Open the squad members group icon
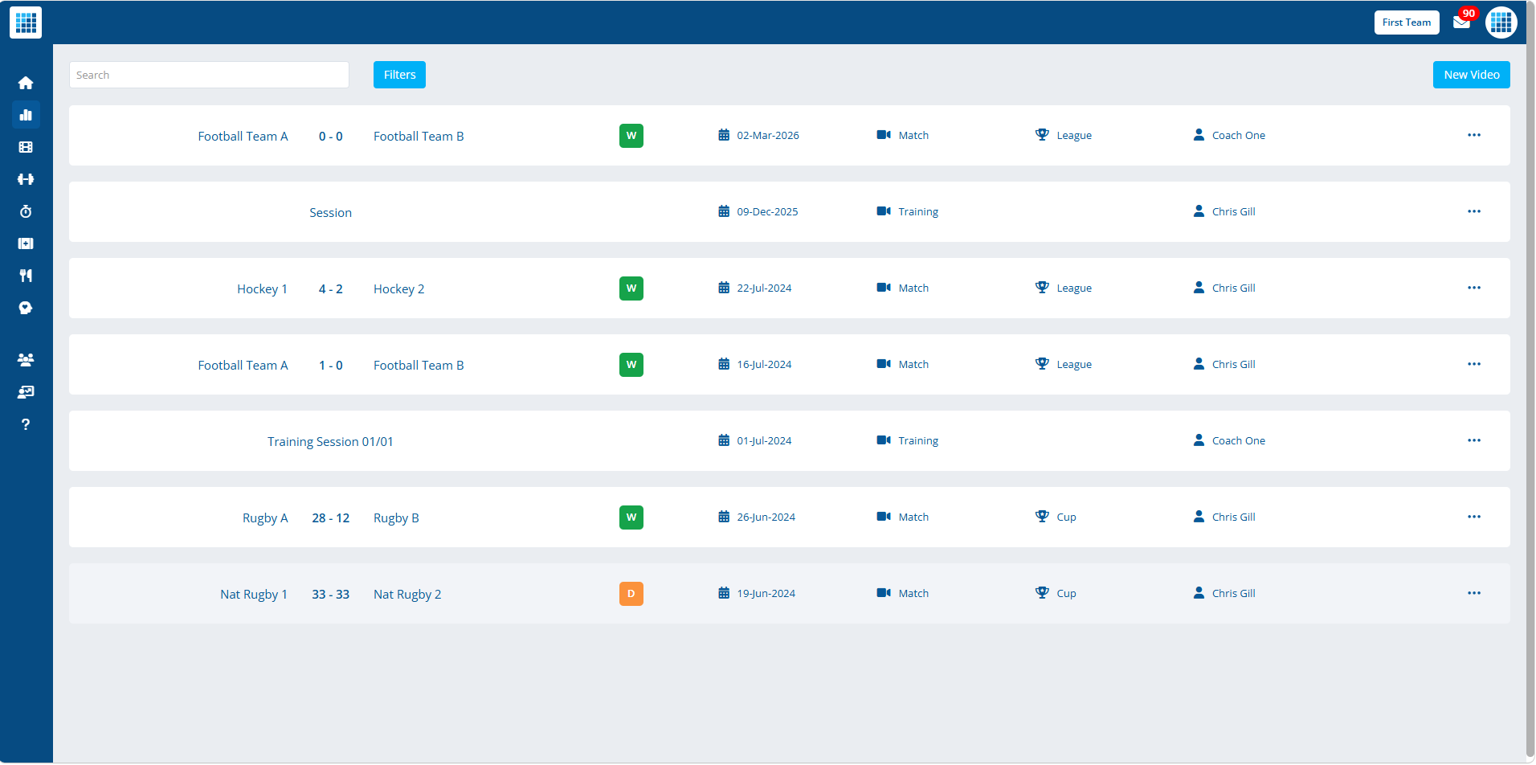This screenshot has width=1536, height=765. [26, 360]
